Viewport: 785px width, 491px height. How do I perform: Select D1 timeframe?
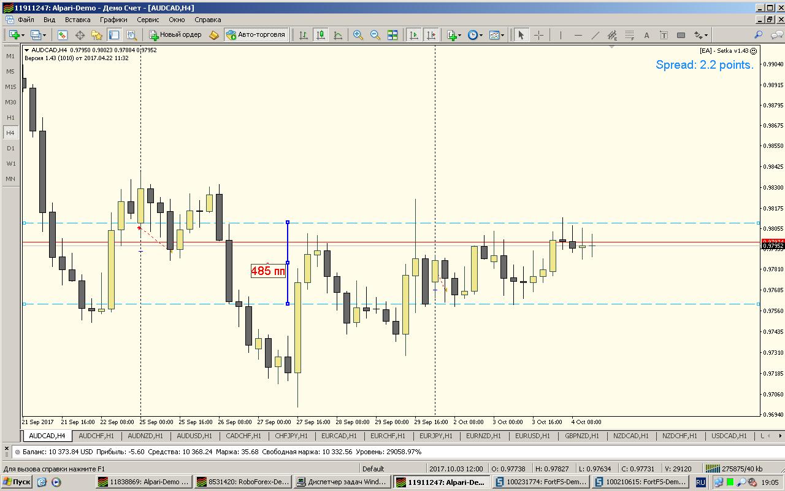pyautogui.click(x=10, y=148)
